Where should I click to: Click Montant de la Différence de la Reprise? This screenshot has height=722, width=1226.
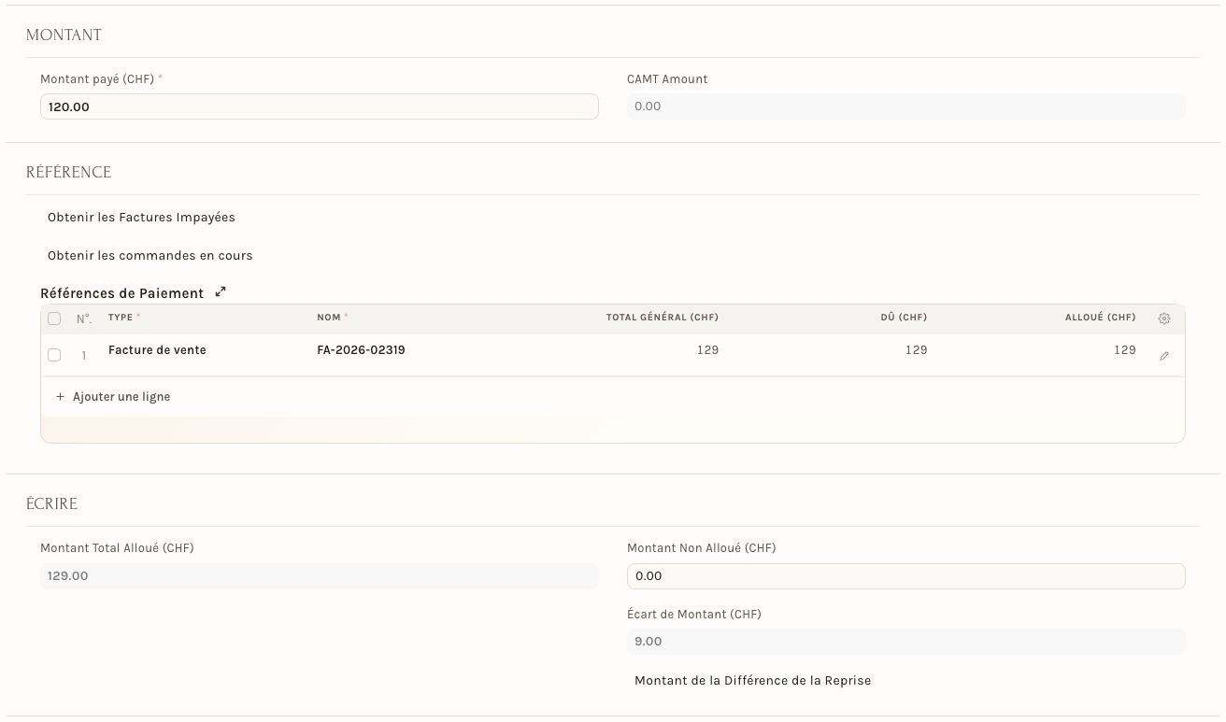click(x=752, y=681)
